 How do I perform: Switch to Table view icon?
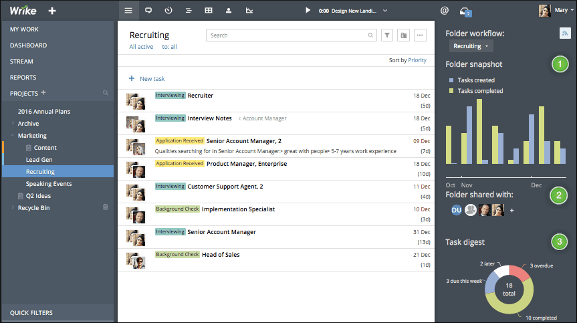pos(209,10)
